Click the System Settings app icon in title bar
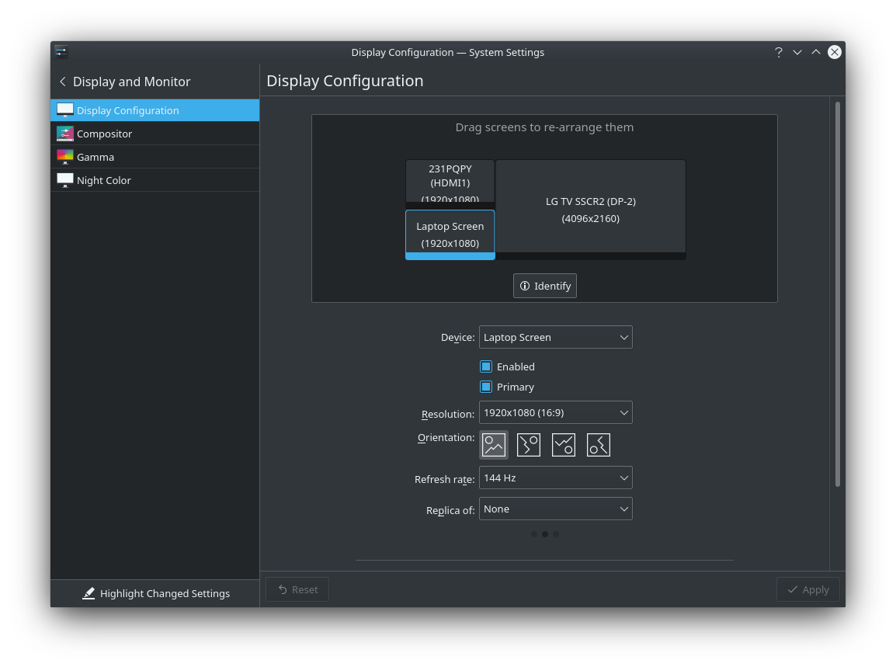The height and width of the screenshot is (667, 896). click(x=61, y=52)
